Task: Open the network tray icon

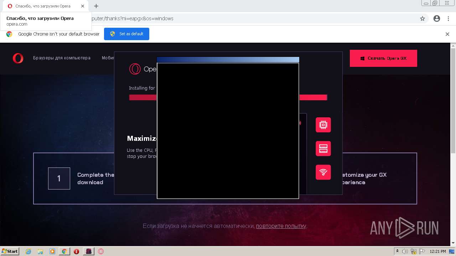Action: coord(414,251)
